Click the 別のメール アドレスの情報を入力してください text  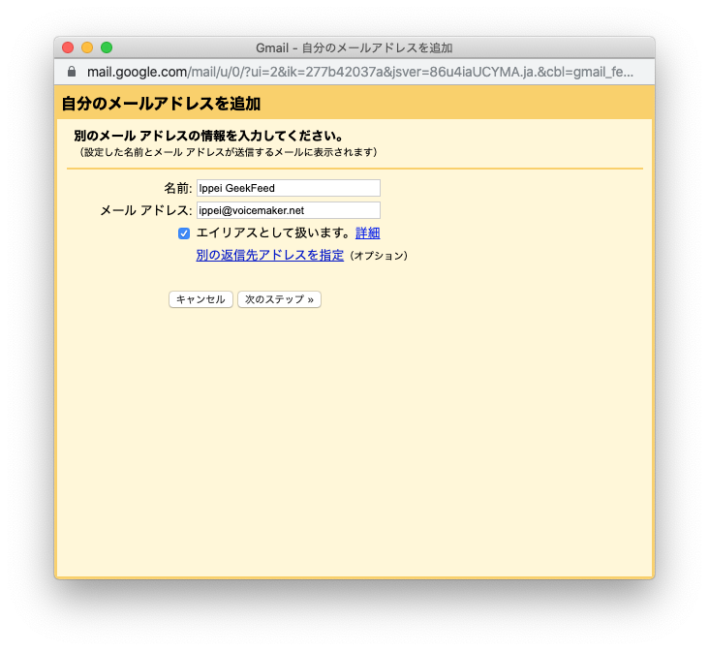tap(208, 136)
